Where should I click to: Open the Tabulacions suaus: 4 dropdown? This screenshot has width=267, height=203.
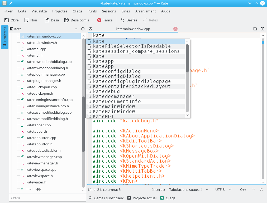coord(189,190)
